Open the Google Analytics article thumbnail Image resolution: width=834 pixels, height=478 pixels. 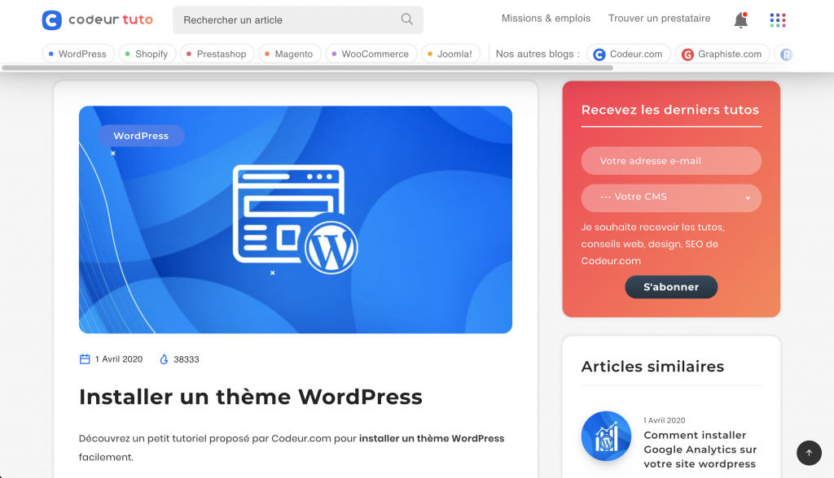coord(606,436)
